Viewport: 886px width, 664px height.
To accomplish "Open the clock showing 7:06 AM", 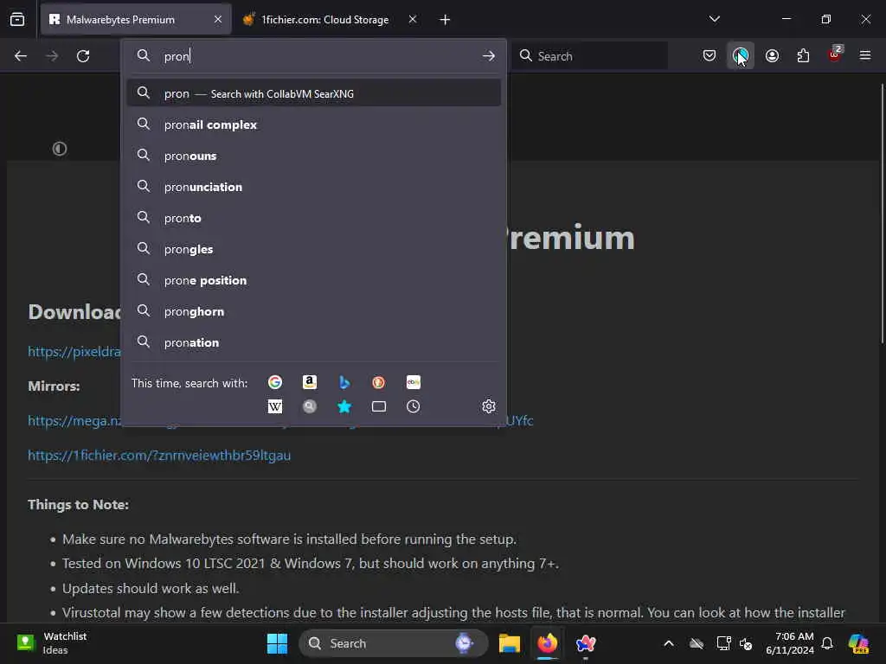I will click(x=790, y=643).
